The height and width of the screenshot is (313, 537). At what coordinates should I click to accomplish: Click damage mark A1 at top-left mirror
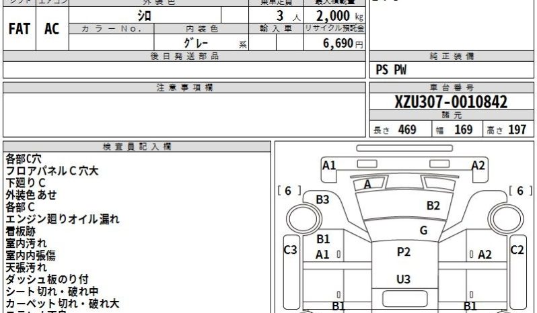[x=329, y=166]
